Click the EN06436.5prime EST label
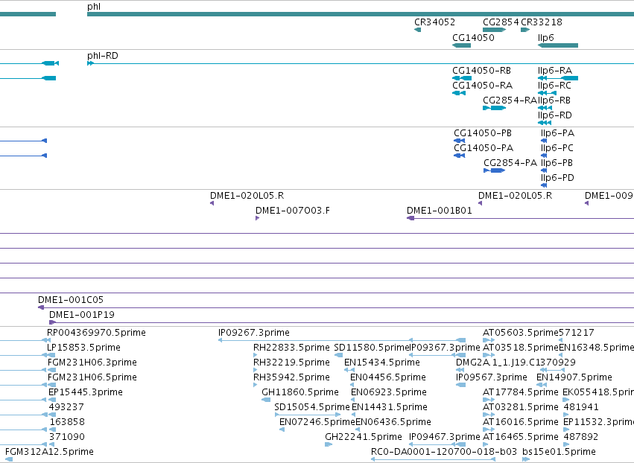 pos(393,423)
